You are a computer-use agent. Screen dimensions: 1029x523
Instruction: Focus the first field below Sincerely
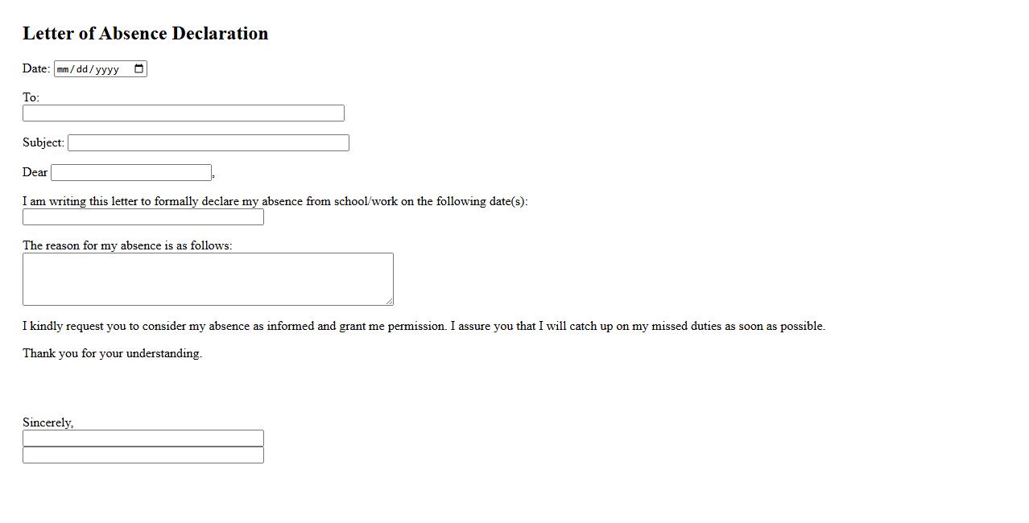[143, 439]
